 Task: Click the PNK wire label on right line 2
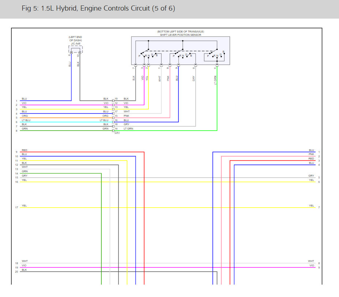click(x=311, y=154)
